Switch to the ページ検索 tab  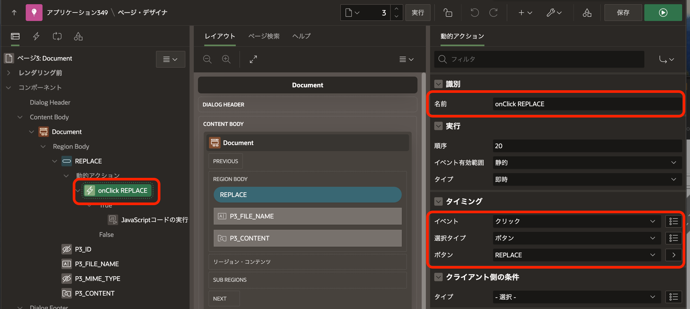[x=264, y=36]
